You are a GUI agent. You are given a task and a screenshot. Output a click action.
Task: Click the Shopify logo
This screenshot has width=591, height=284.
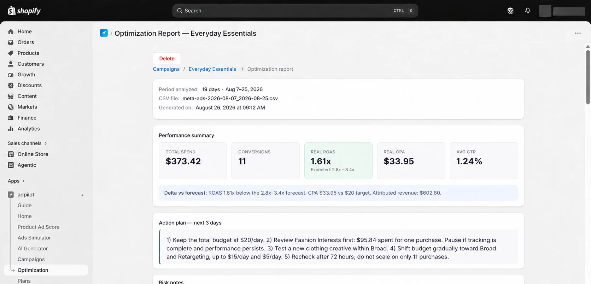click(x=24, y=11)
